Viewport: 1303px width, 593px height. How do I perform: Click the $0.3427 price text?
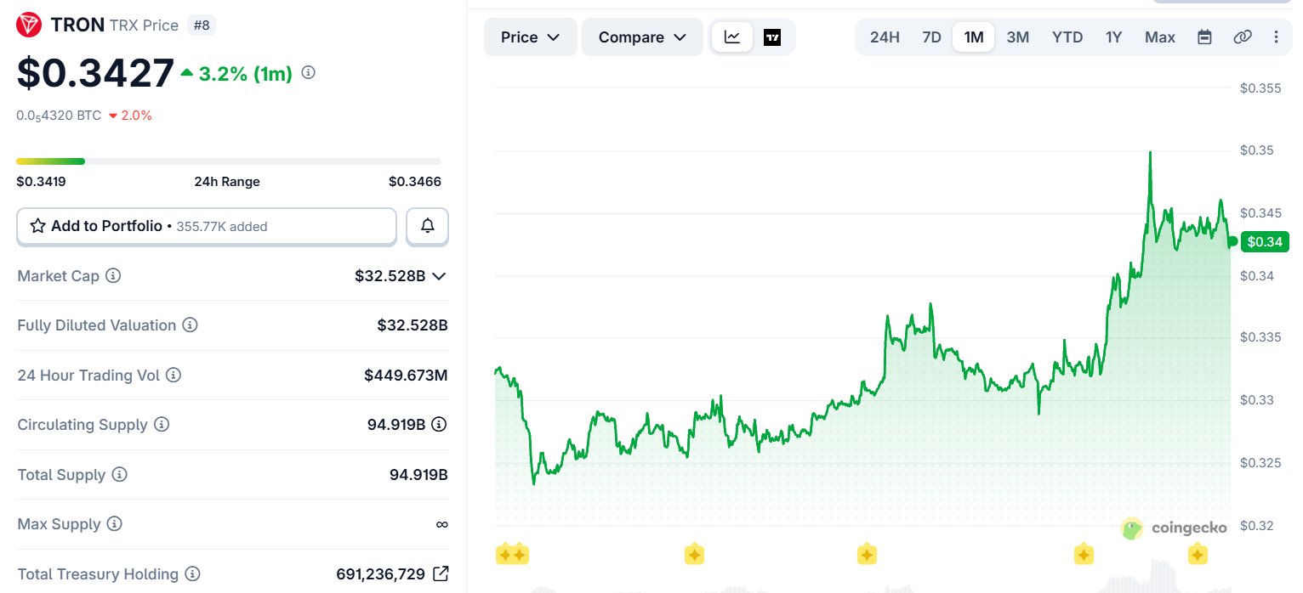(x=95, y=73)
